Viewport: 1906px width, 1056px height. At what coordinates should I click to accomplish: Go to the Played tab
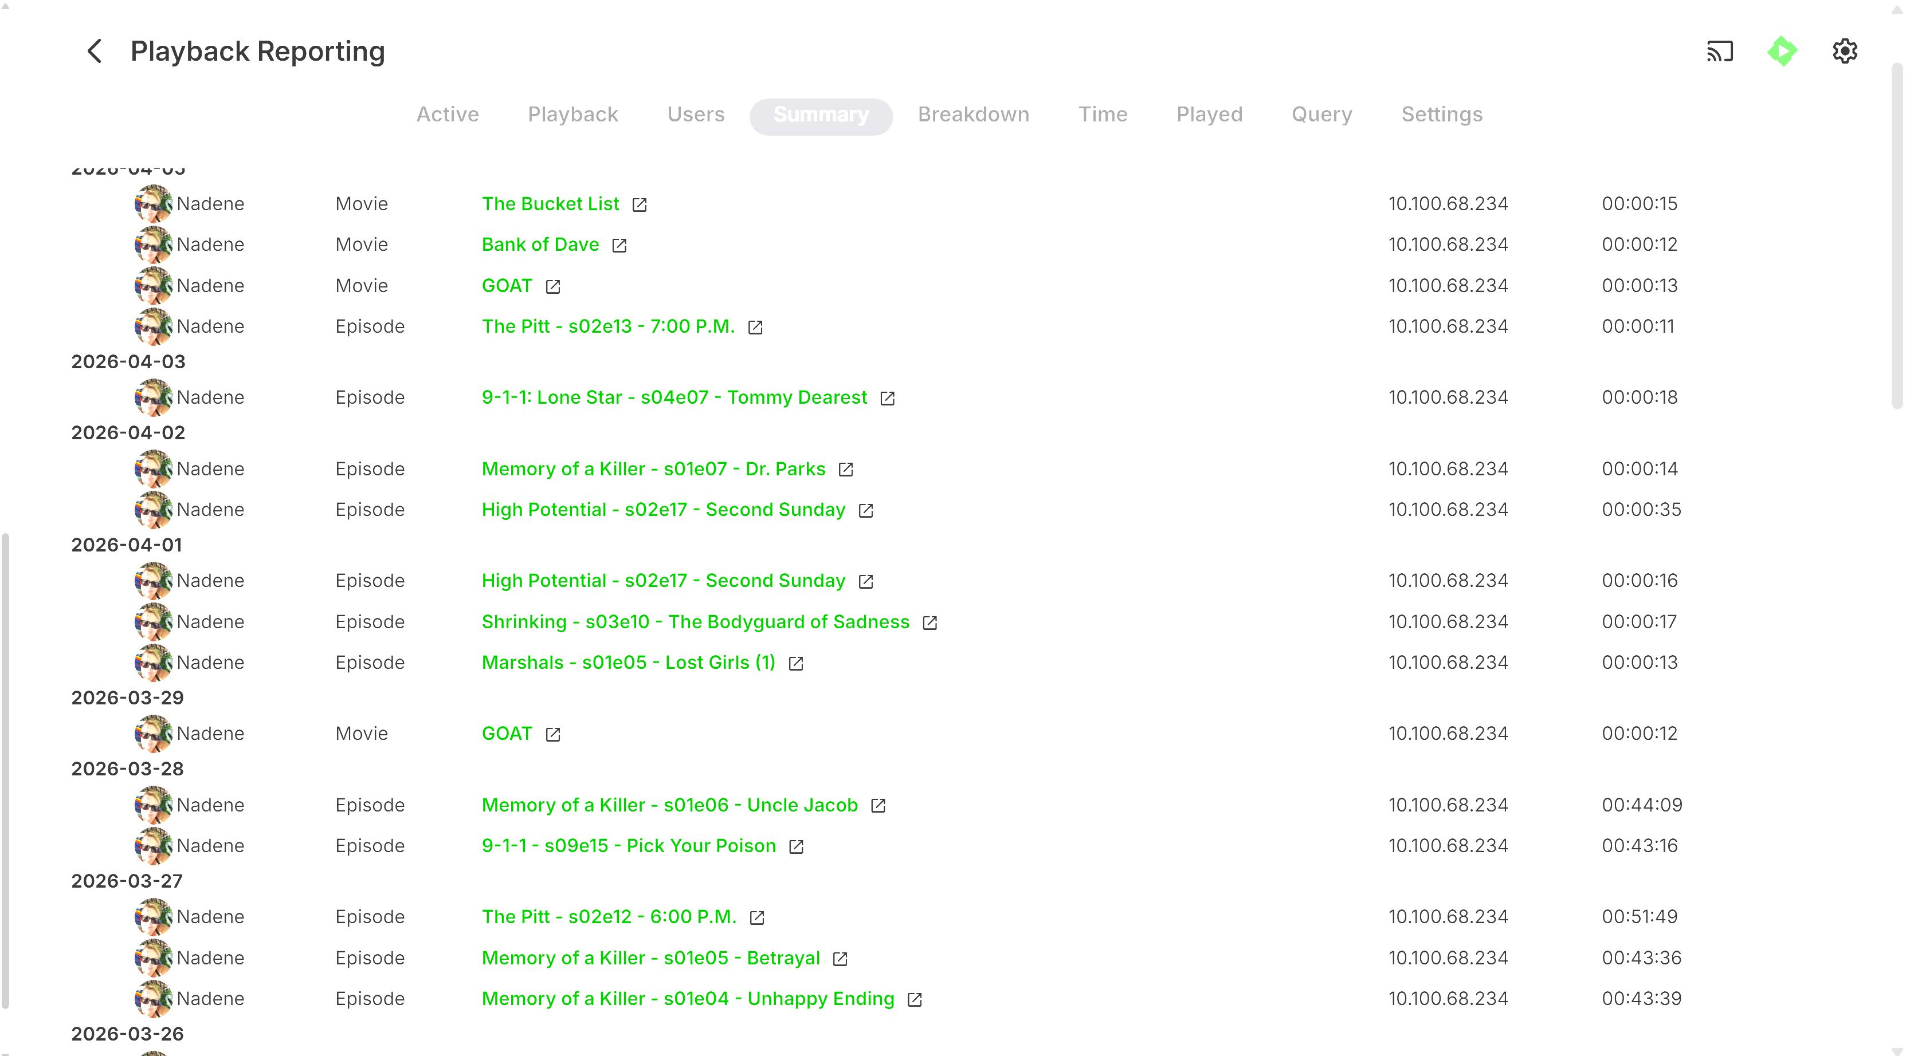1209,115
